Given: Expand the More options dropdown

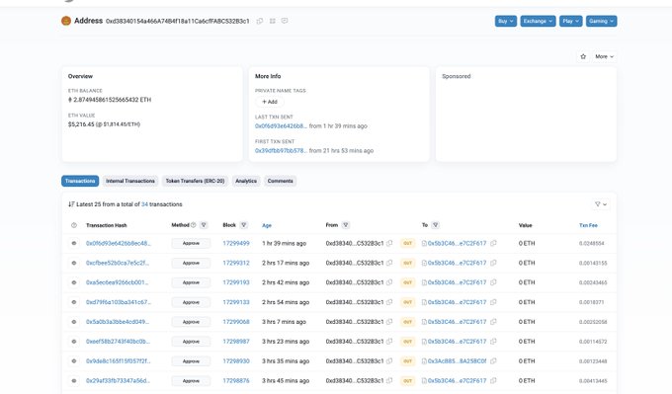Looking at the screenshot, I should pos(604,56).
